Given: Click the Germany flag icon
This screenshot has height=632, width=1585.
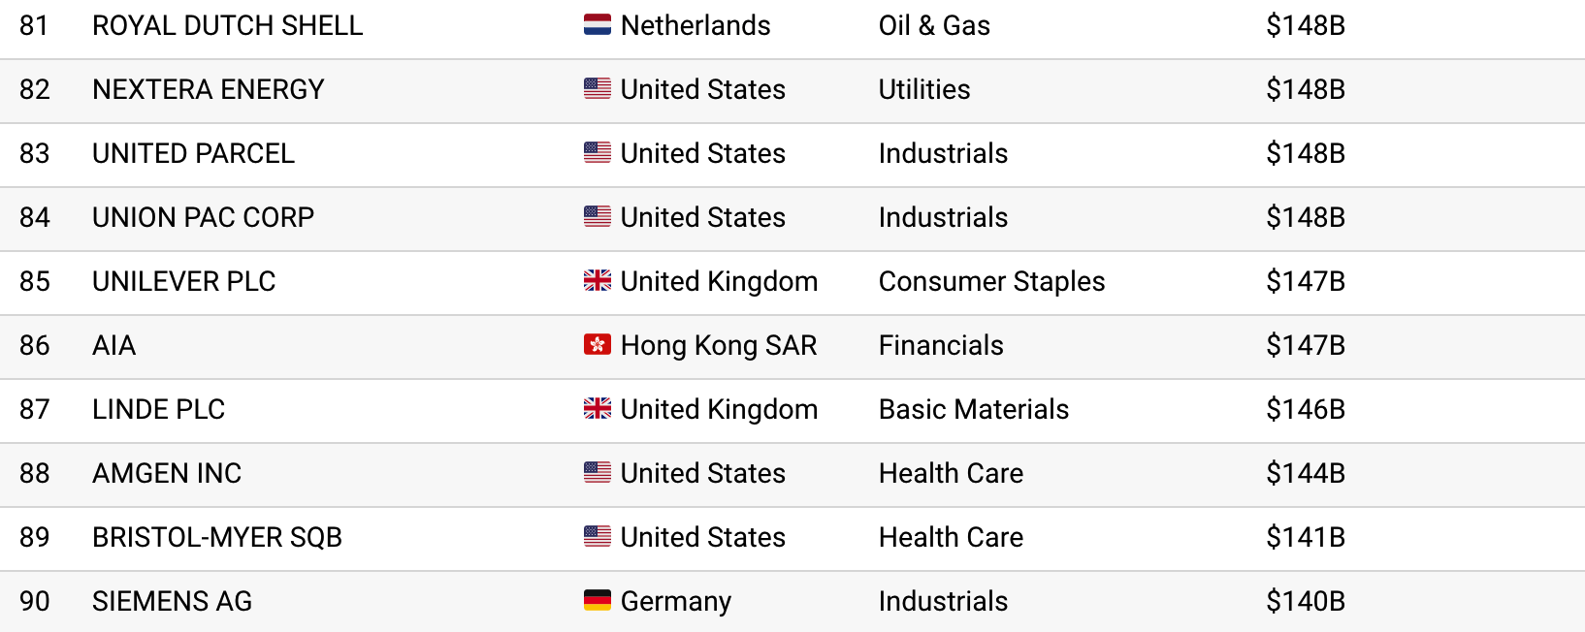Looking at the screenshot, I should click(x=597, y=601).
